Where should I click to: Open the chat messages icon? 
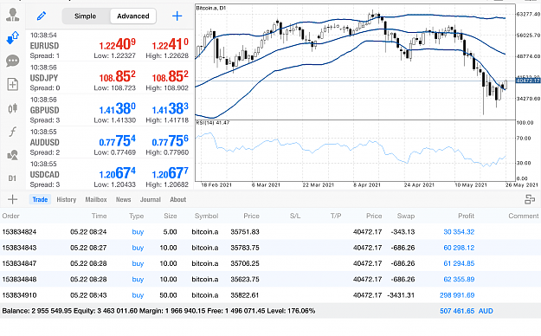coord(13,61)
